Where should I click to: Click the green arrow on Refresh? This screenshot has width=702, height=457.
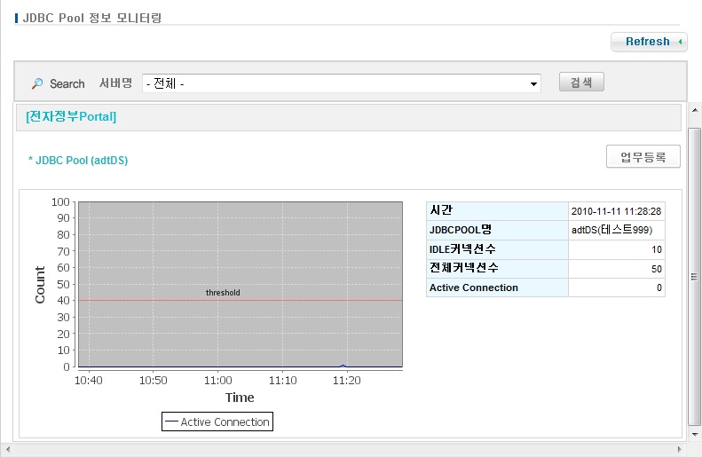tap(680, 42)
